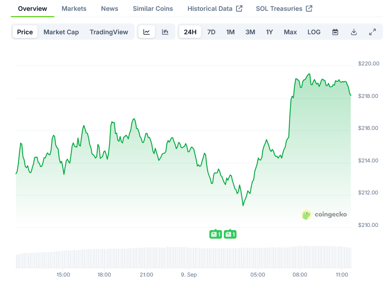Show the 1Y price history
This screenshot has width=383, height=286.
(x=270, y=32)
